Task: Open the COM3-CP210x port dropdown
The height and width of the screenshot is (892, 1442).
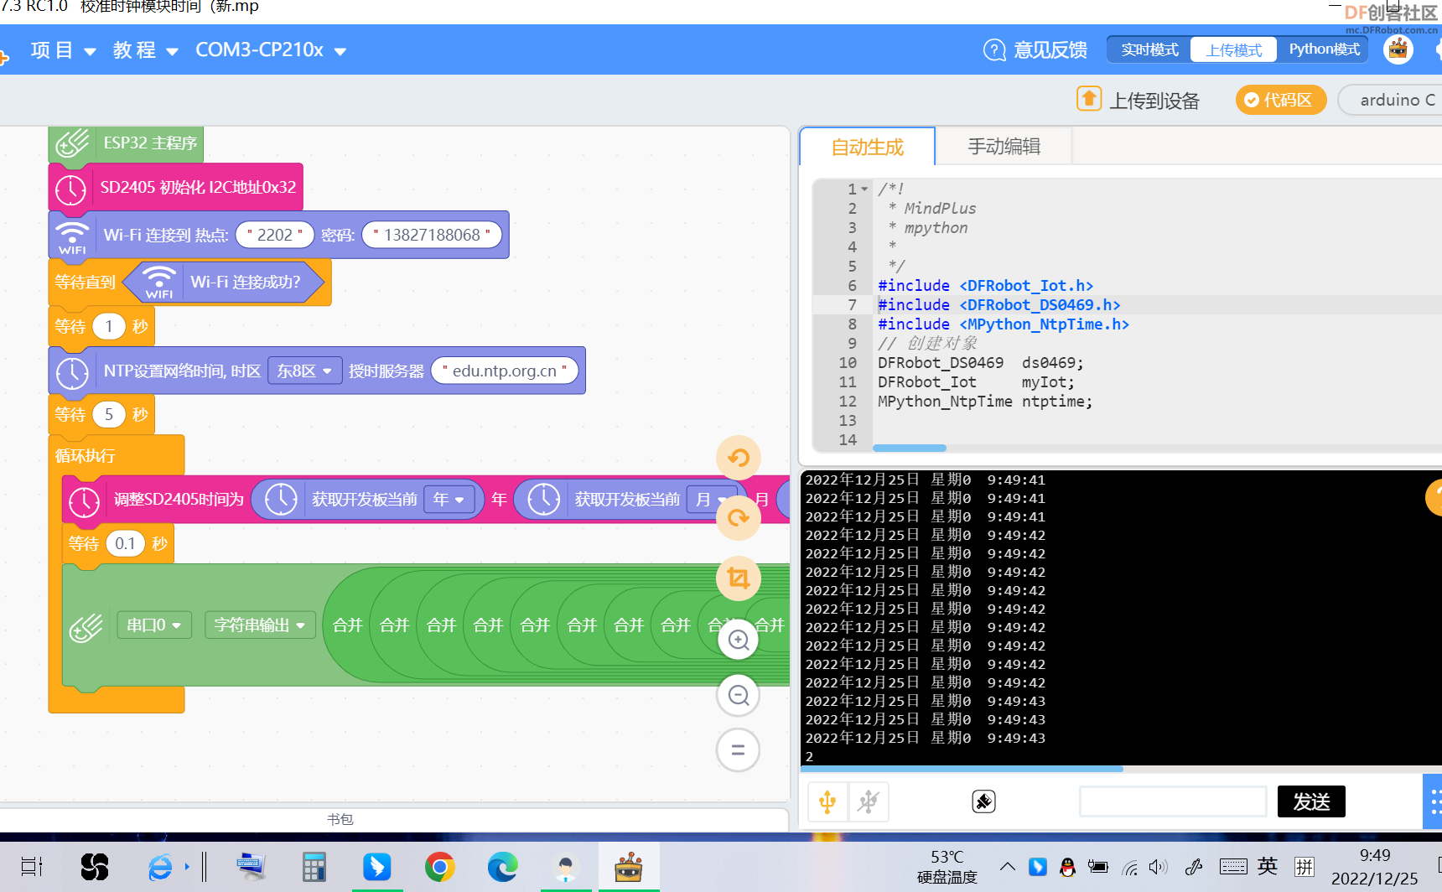Action: [271, 50]
